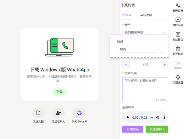Increase the speed value with plus button

165,65
